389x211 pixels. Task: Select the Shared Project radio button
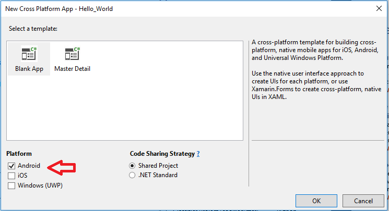tap(133, 166)
